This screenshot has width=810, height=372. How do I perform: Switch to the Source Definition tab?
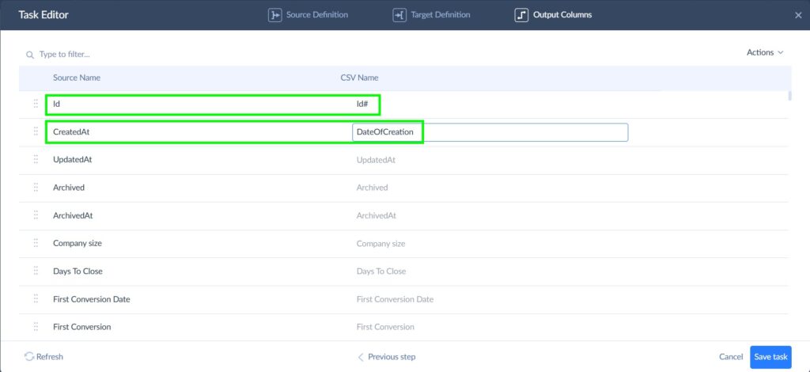(308, 15)
